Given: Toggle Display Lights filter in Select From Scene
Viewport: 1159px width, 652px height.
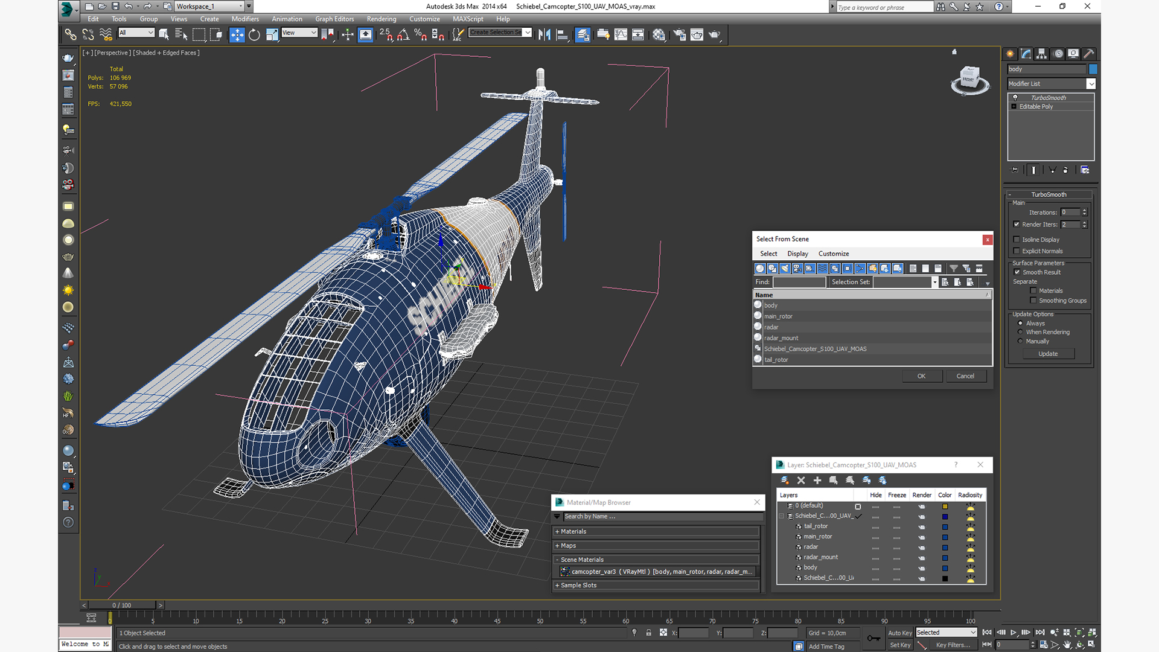Looking at the screenshot, I should click(x=785, y=268).
